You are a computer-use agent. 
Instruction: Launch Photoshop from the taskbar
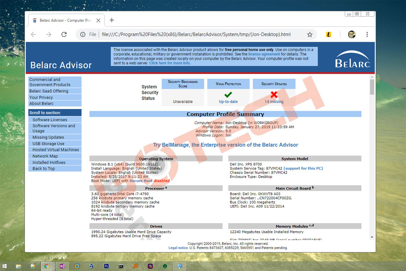[x=106, y=266]
